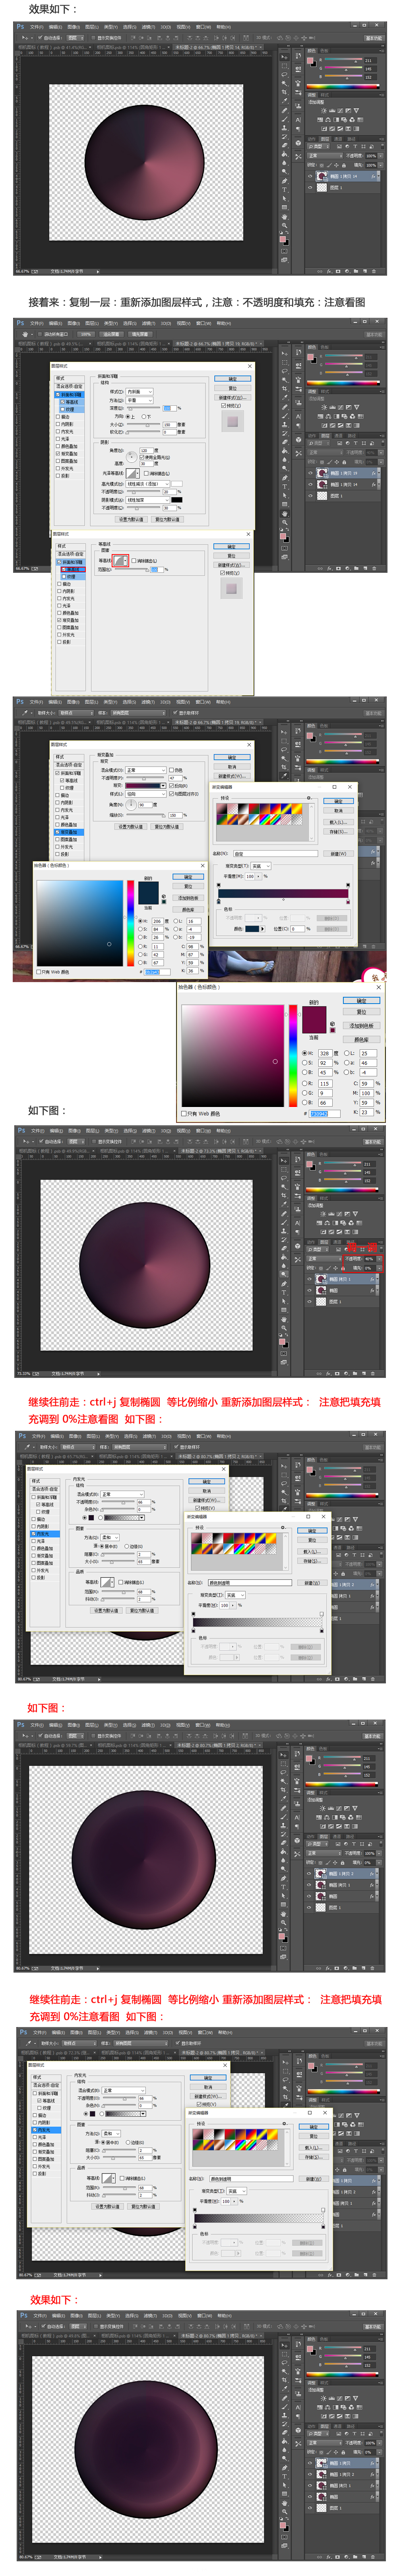
Task: Click delete layer trash icon in red-highlighted fill screenshot
Action: point(373,1374)
